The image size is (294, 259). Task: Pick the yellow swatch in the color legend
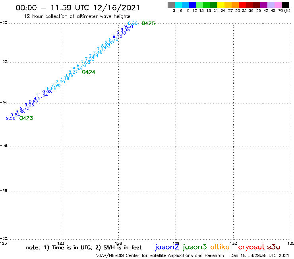pos(221,5)
